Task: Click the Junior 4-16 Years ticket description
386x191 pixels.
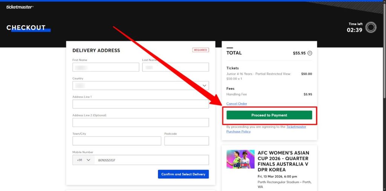Action: [x=259, y=76]
